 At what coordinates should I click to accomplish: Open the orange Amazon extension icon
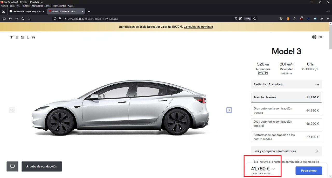(x=288, y=19)
